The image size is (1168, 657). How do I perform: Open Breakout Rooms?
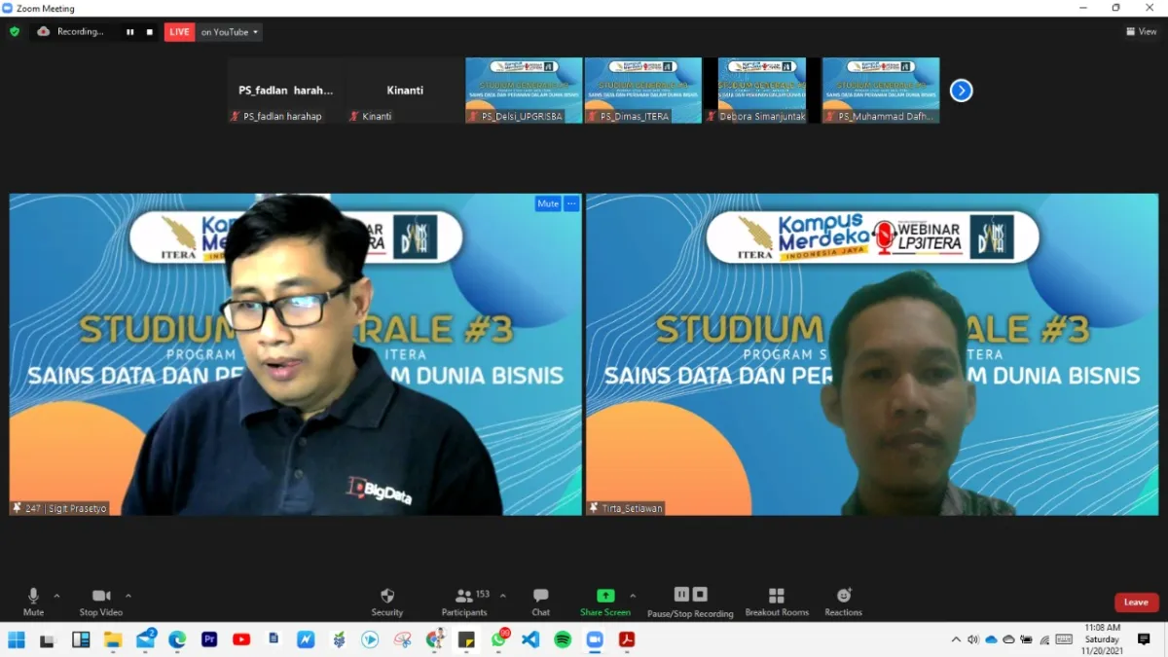point(776,600)
